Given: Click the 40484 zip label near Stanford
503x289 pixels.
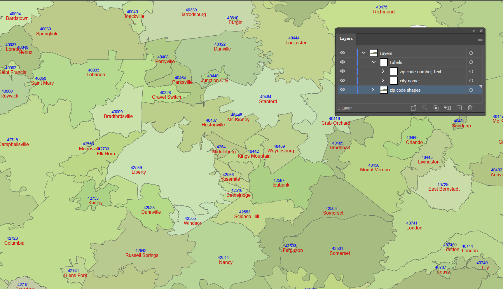Looking at the screenshot, I should [266, 97].
